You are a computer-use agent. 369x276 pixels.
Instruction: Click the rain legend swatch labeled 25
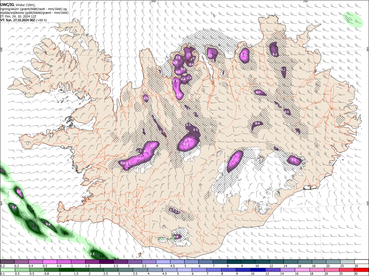346,270
